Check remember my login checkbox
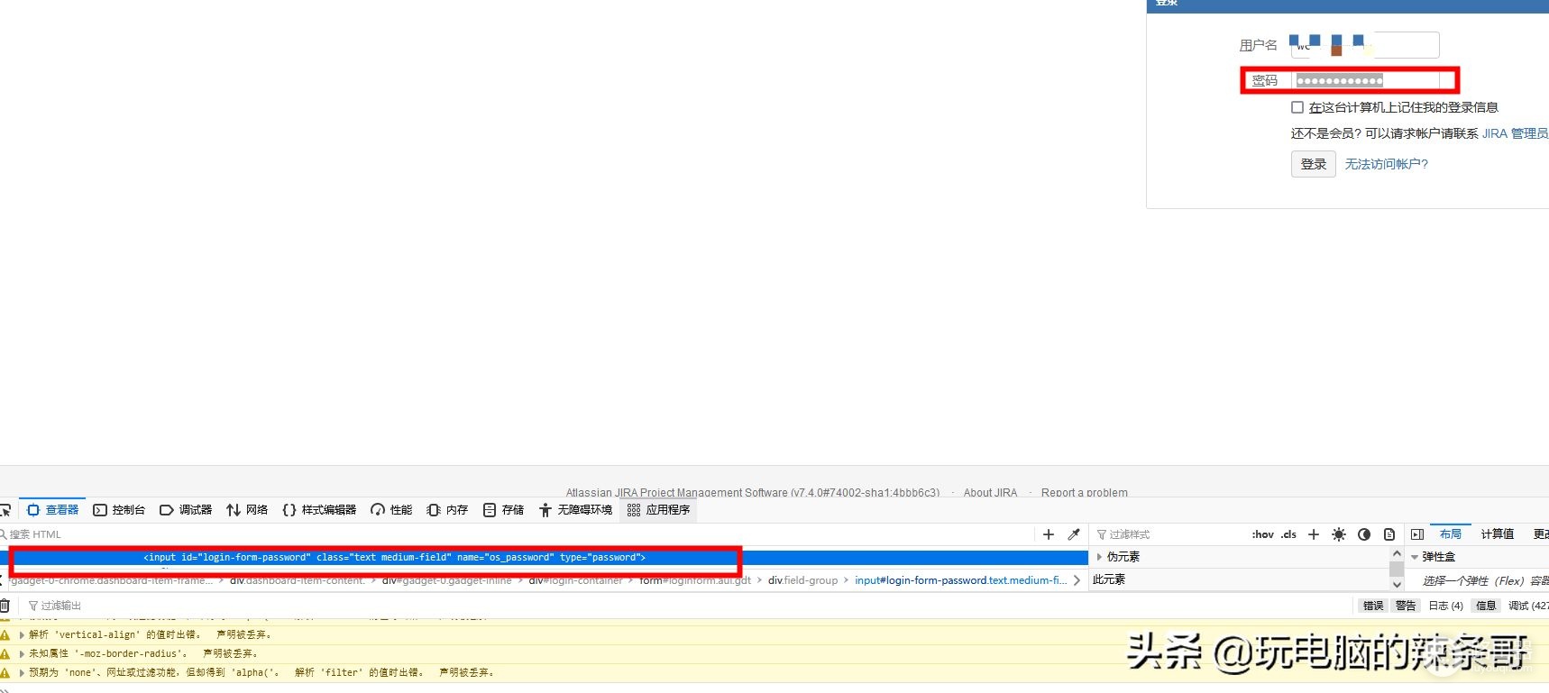Screen dimensions: 1549x693 pos(1297,107)
